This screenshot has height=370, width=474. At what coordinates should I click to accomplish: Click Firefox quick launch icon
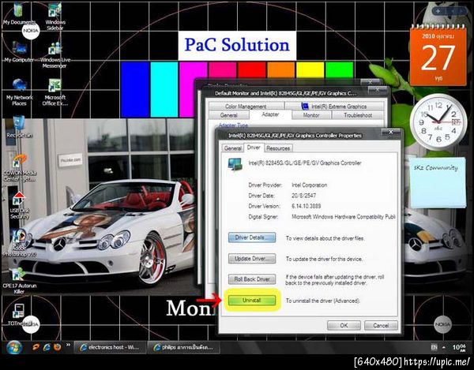point(57,347)
